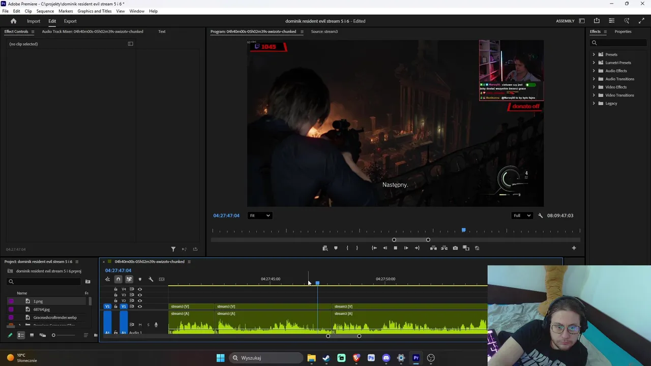Click the Program monitor timecode 04:27:47:04

click(226, 216)
